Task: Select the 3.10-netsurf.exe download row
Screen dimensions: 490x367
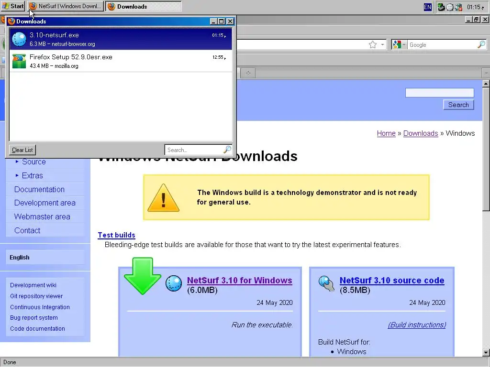Action: pos(121,39)
